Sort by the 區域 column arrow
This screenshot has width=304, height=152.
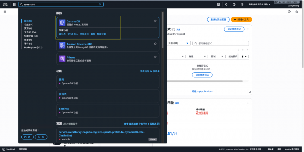(x=222, y=57)
